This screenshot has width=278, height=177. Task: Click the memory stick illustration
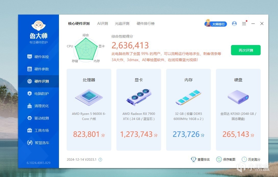click(x=188, y=97)
